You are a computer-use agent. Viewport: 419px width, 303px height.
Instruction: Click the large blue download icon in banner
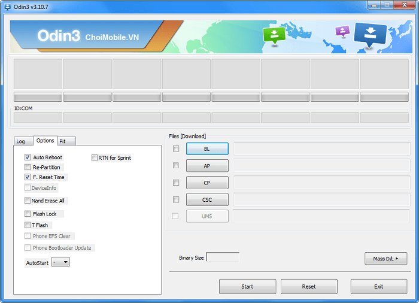coord(370,34)
